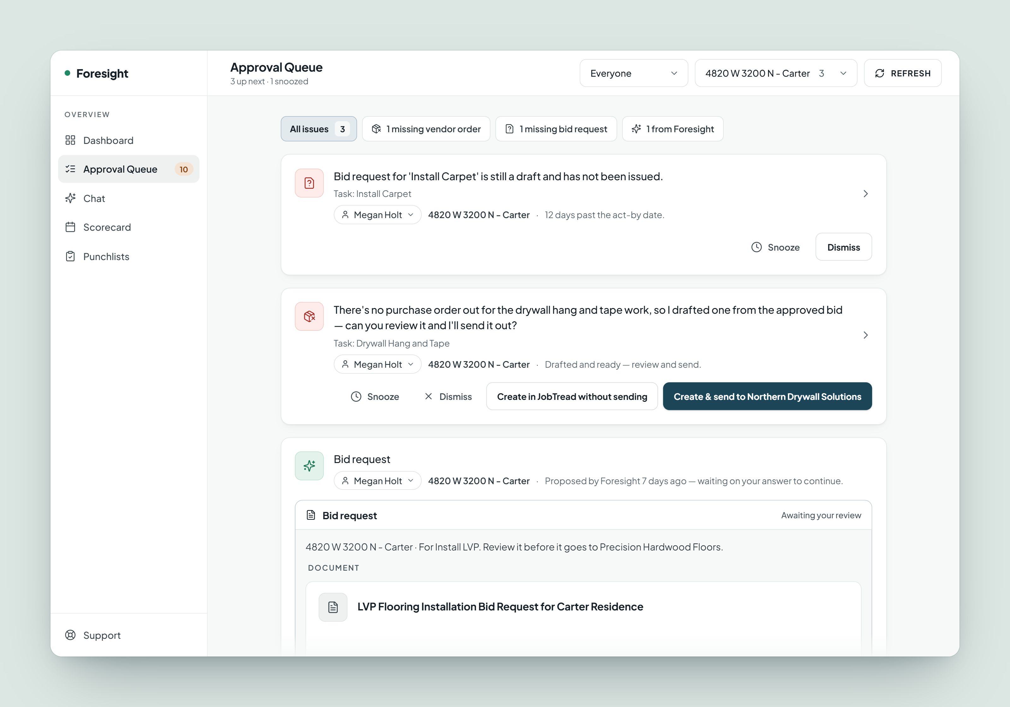Snooze the drywall purchase order issue
The height and width of the screenshot is (707, 1010).
[375, 397]
